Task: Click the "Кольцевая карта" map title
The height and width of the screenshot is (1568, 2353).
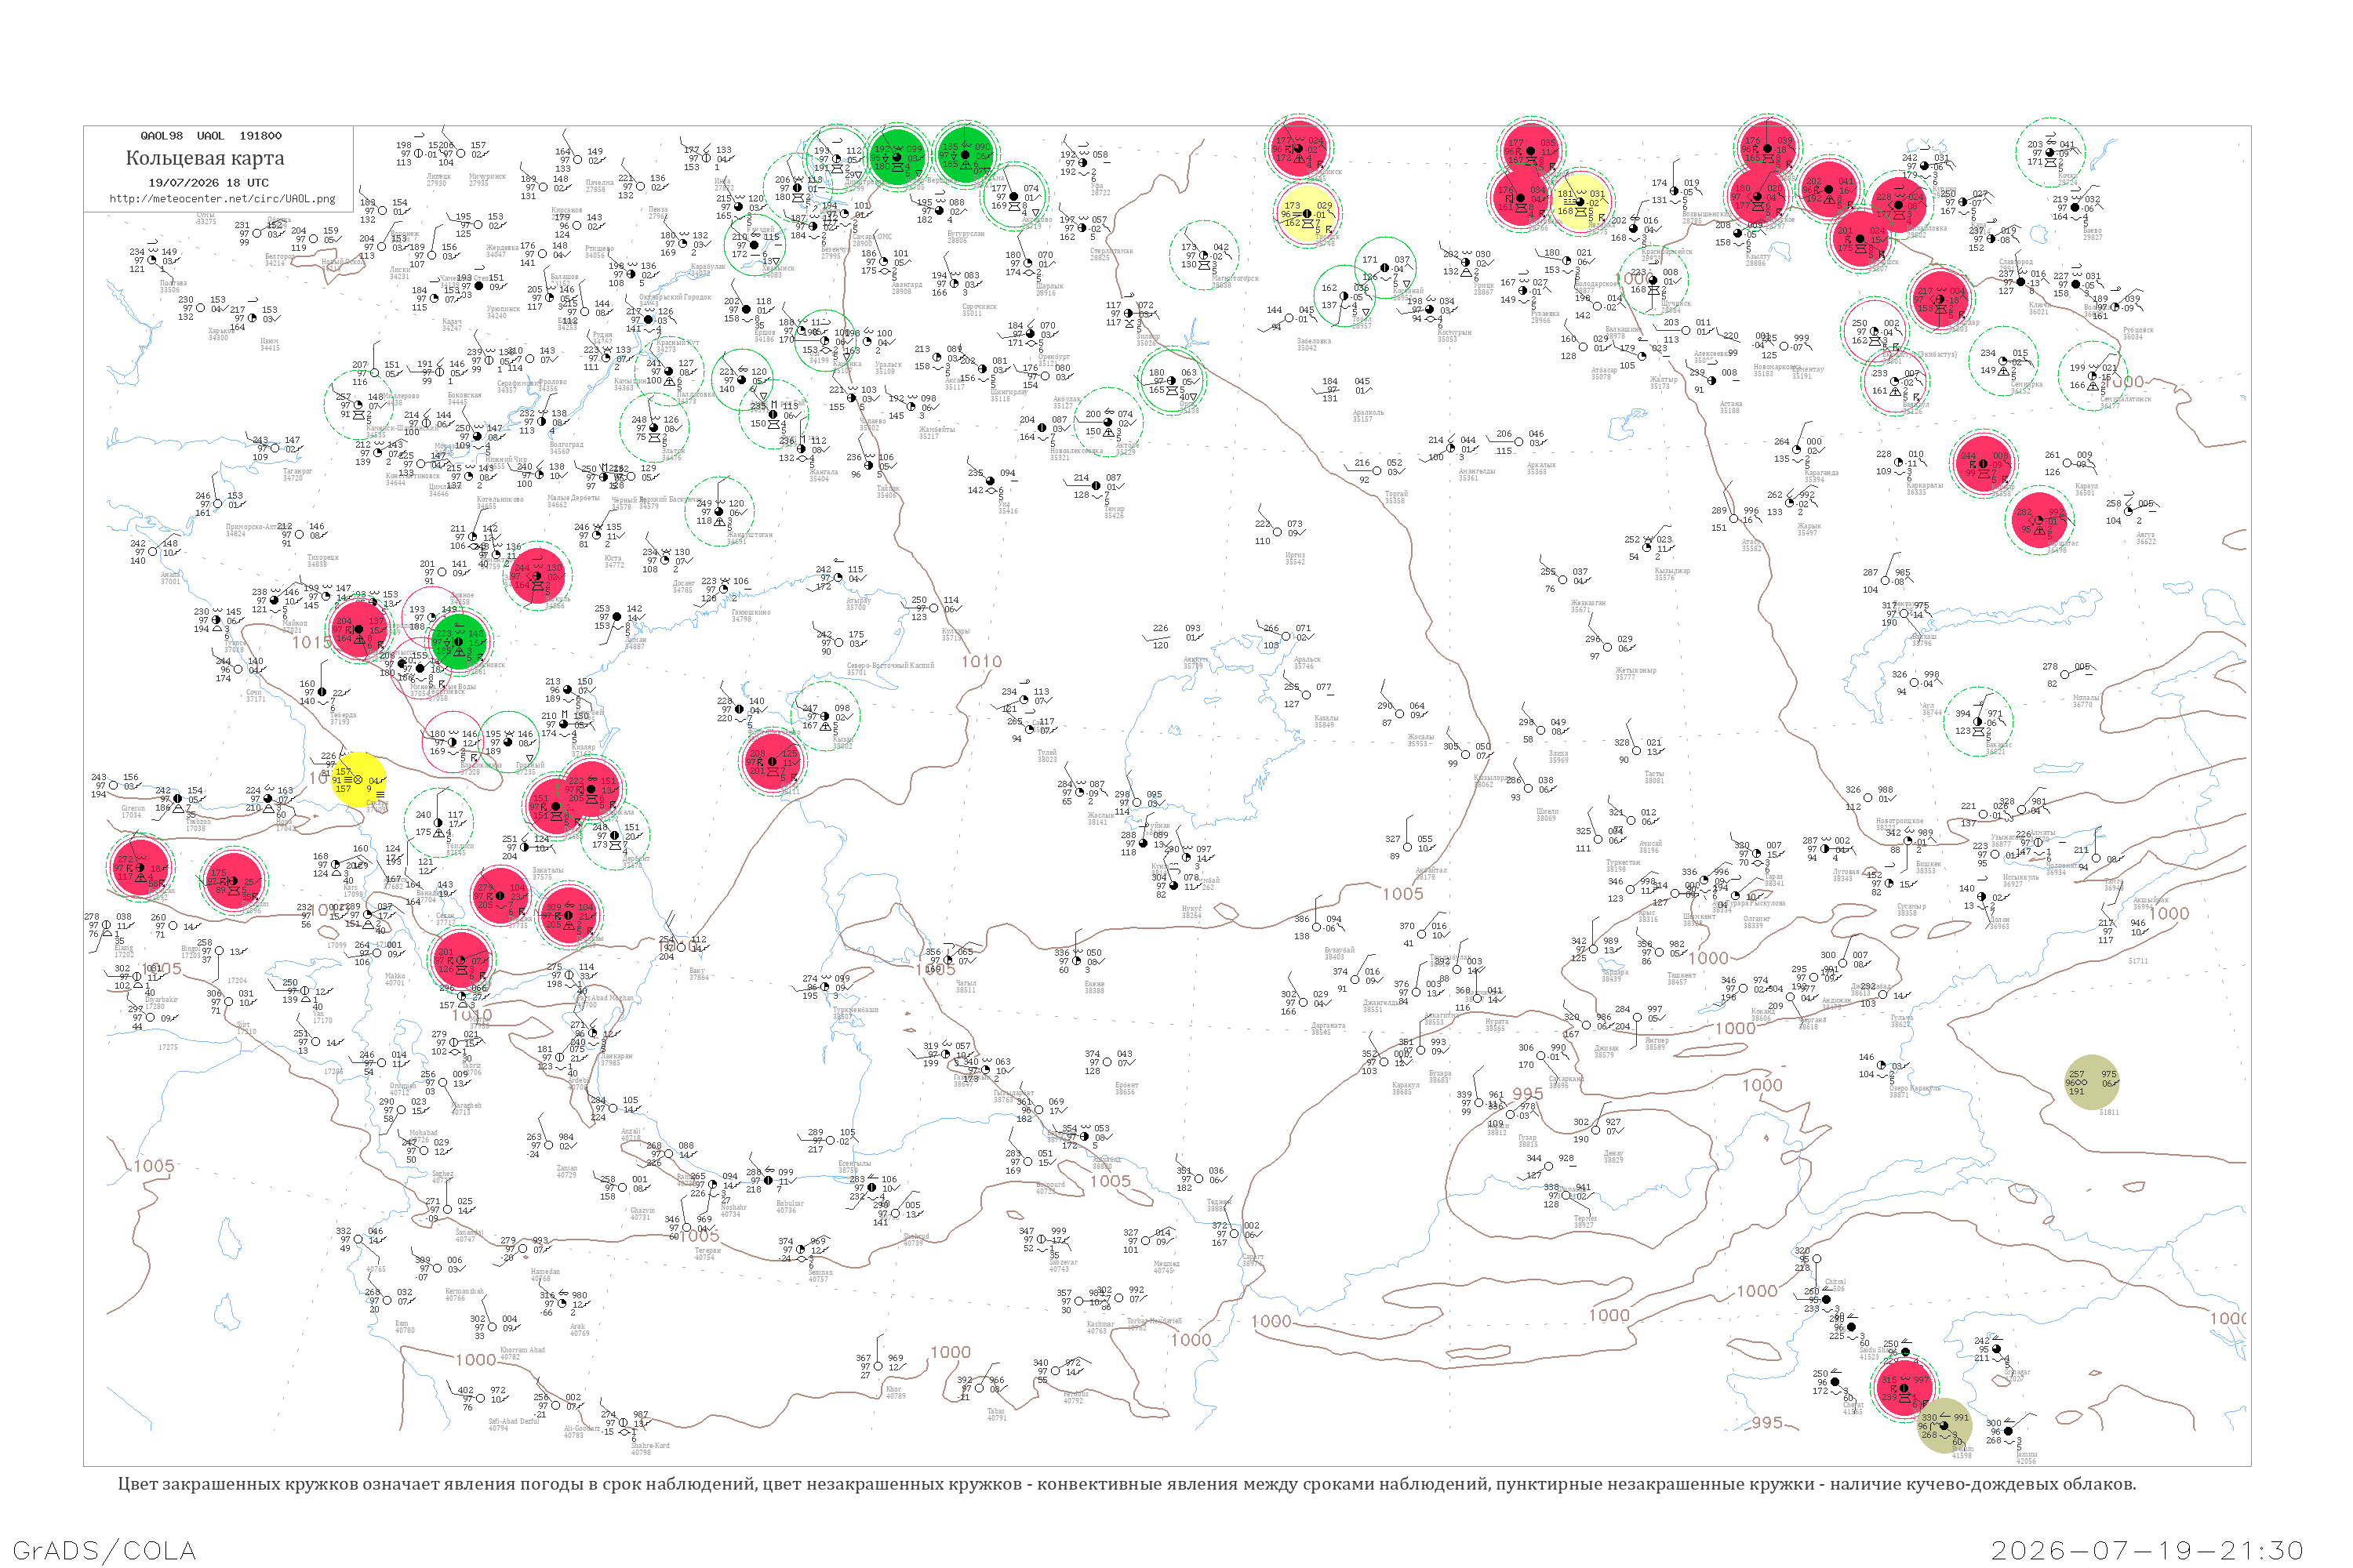Action: [205, 158]
